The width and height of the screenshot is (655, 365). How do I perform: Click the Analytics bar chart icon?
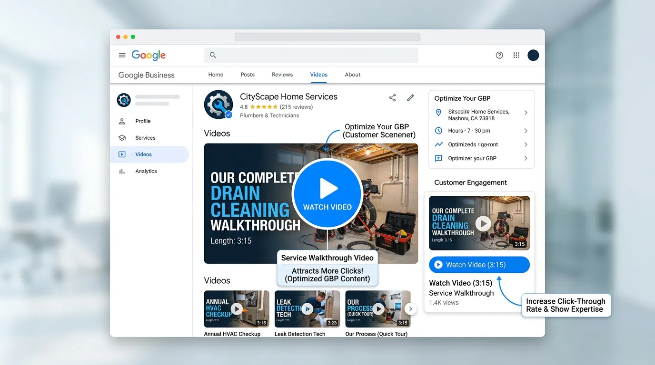[x=122, y=171]
